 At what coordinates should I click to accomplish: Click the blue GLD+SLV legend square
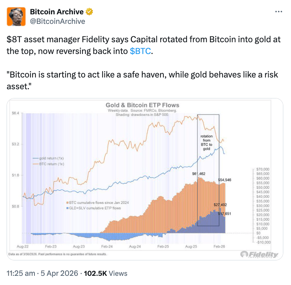click(x=67, y=208)
